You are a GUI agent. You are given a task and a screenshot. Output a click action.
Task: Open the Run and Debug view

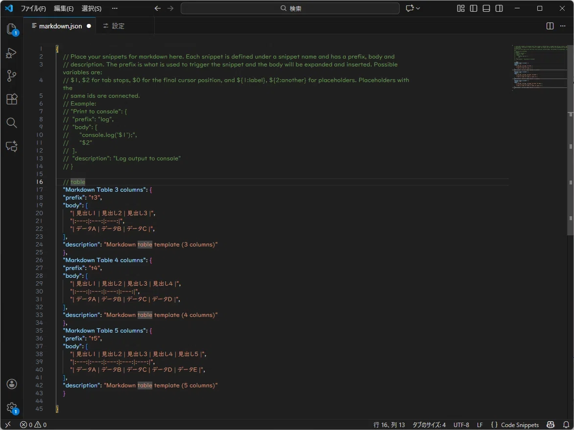pos(12,53)
